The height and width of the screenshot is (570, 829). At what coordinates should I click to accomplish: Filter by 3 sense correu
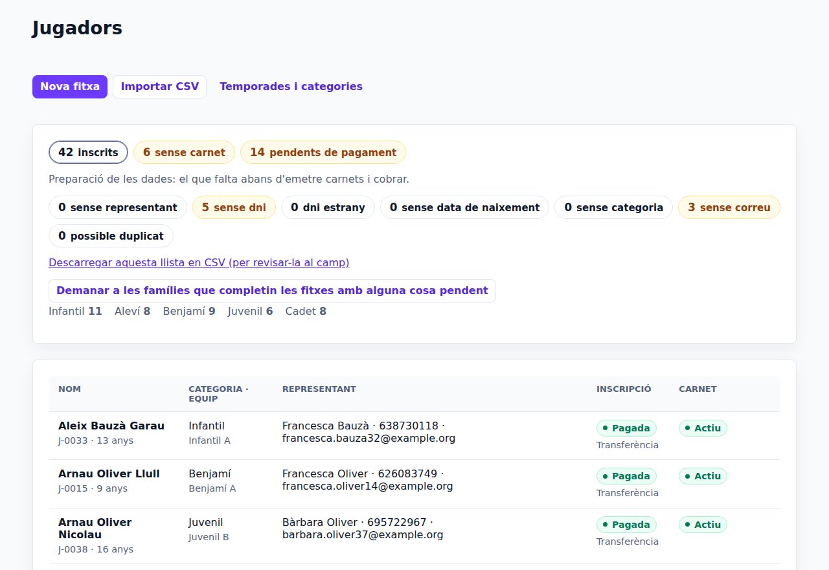(729, 207)
